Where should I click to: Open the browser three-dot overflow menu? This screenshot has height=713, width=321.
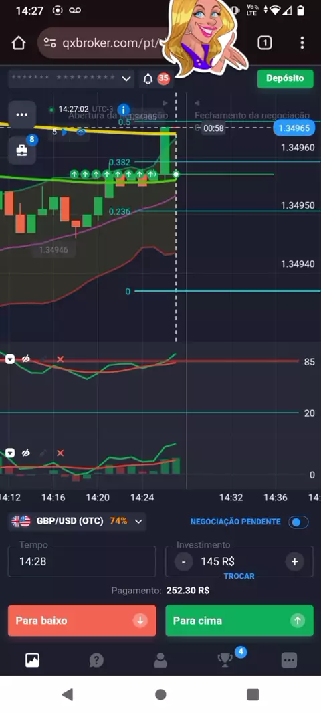pyautogui.click(x=302, y=43)
